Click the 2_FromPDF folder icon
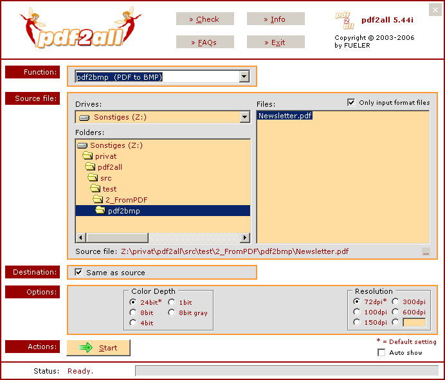This screenshot has height=380, width=445. [98, 199]
